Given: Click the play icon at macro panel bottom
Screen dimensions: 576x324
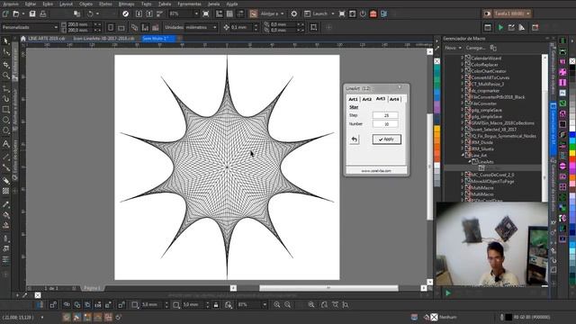Looking at the screenshot, I should pyautogui.click(x=448, y=293).
